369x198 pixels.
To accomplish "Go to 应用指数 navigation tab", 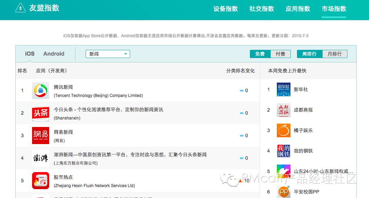I will pyautogui.click(x=298, y=9).
